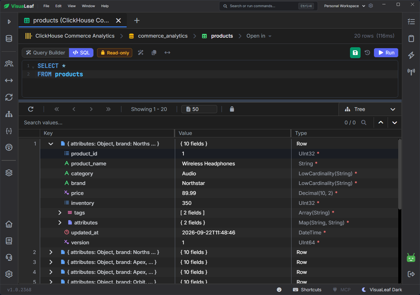Open the curly braces snippets sidebar icon

(9, 131)
